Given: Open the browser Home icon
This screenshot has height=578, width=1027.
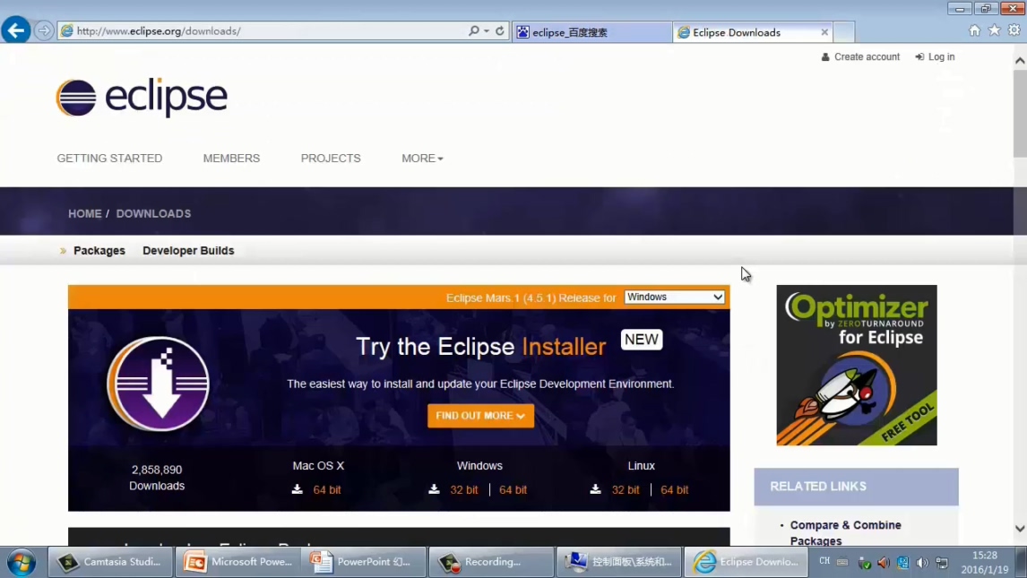Looking at the screenshot, I should coord(975,30).
